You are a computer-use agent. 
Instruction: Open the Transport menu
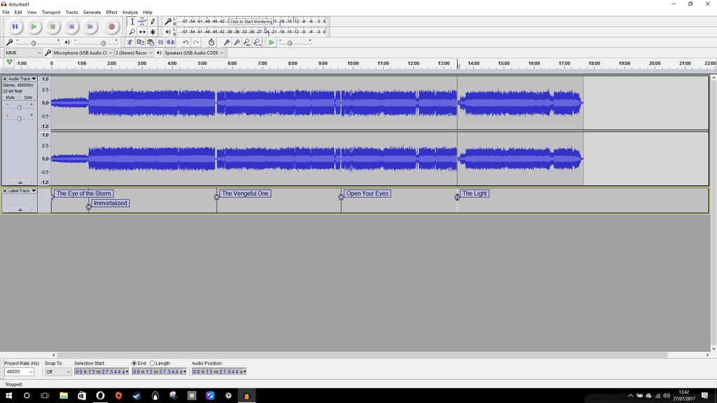tap(51, 12)
